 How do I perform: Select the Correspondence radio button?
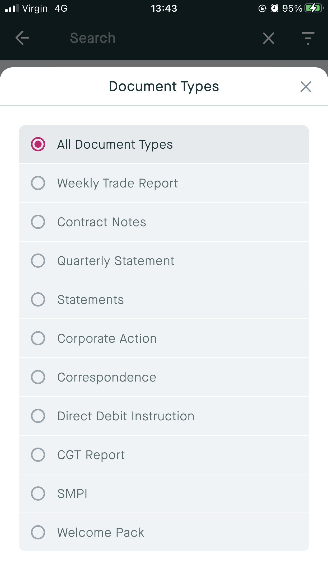38,377
